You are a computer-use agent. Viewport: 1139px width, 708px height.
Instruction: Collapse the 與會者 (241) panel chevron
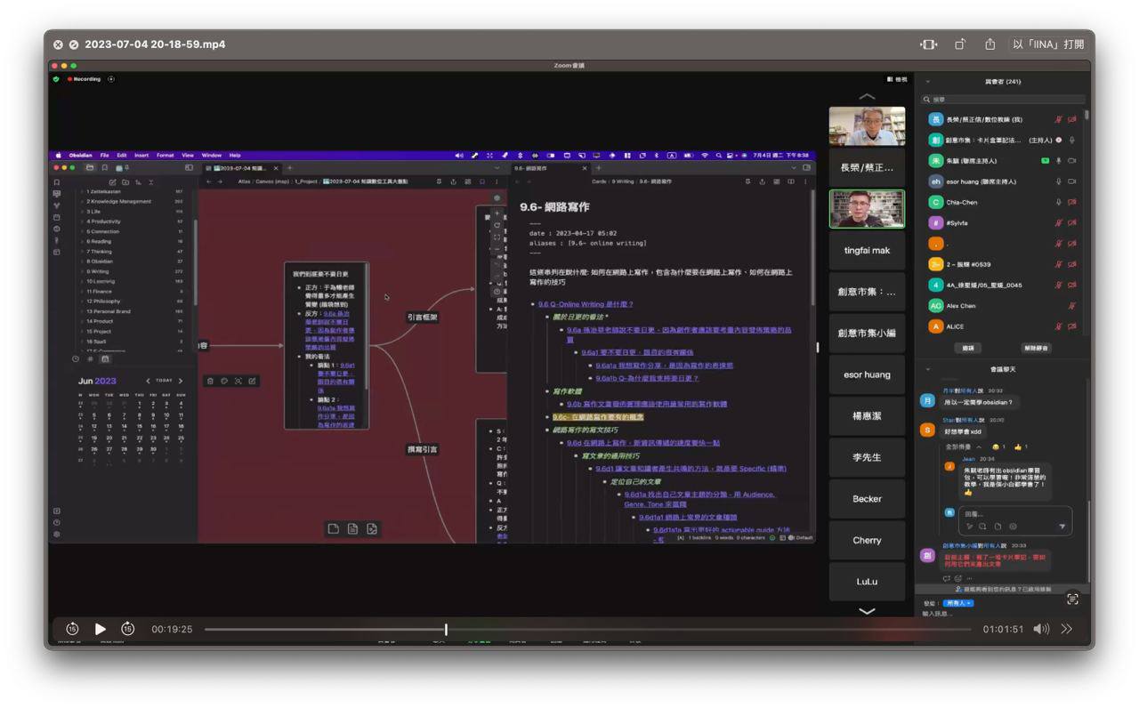928,82
